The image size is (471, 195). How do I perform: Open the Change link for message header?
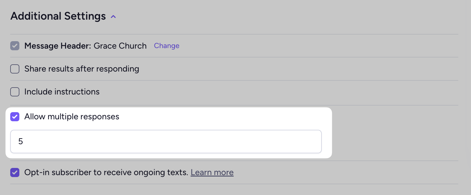click(166, 46)
